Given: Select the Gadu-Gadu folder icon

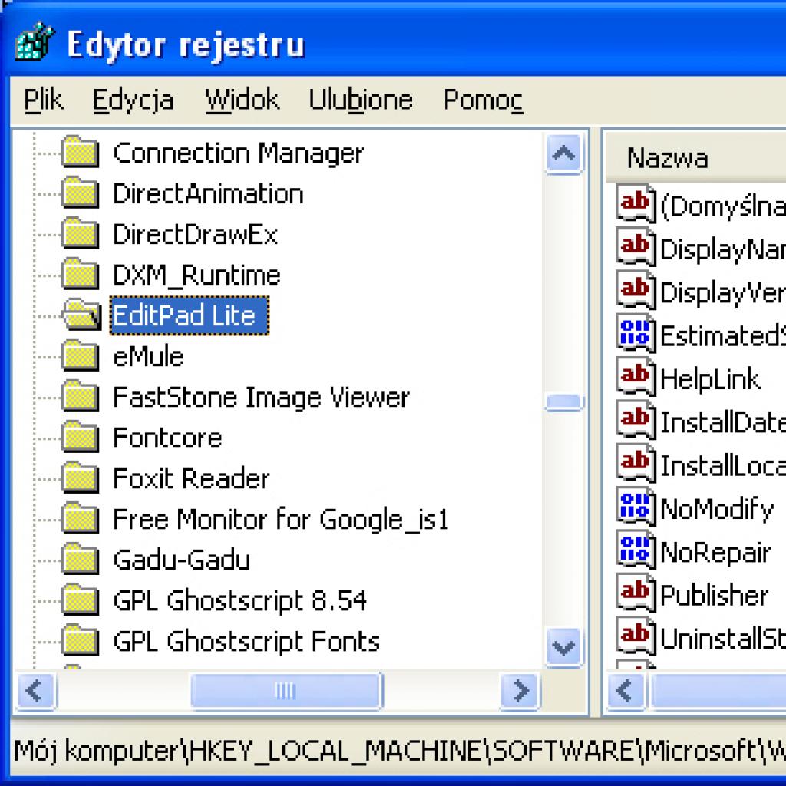Looking at the screenshot, I should tap(80, 559).
